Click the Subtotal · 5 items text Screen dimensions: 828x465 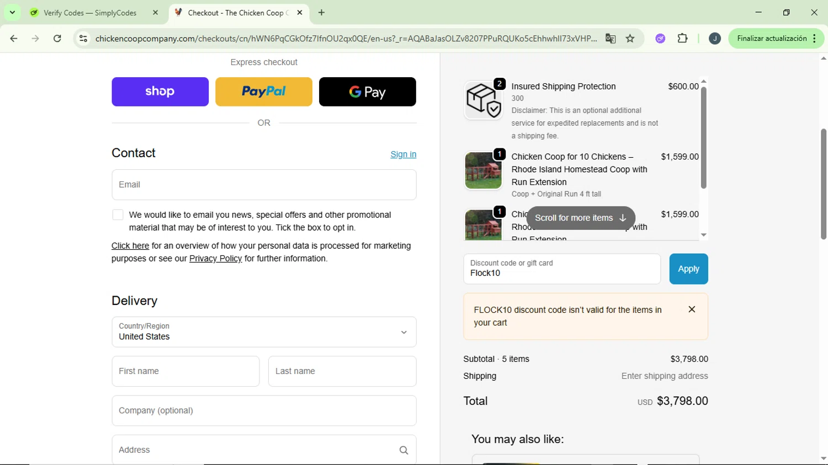pos(496,359)
